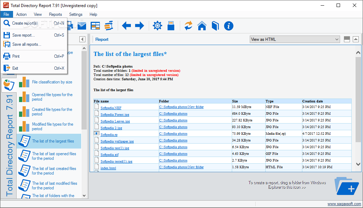The height and width of the screenshot is (208, 363).
Task: Click the blue info circle icon
Action: pyautogui.click(x=229, y=26)
